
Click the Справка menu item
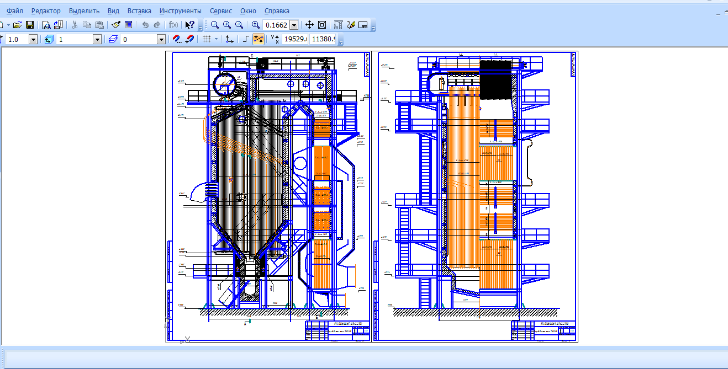[x=277, y=10]
